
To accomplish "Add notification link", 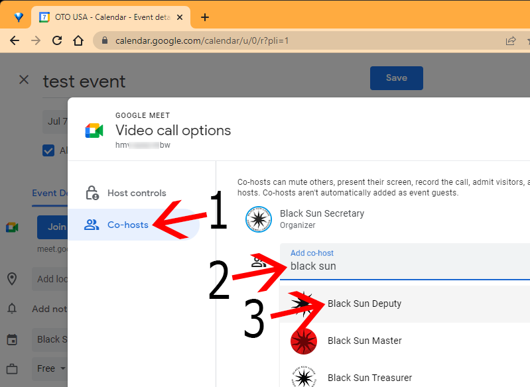I will (50, 309).
